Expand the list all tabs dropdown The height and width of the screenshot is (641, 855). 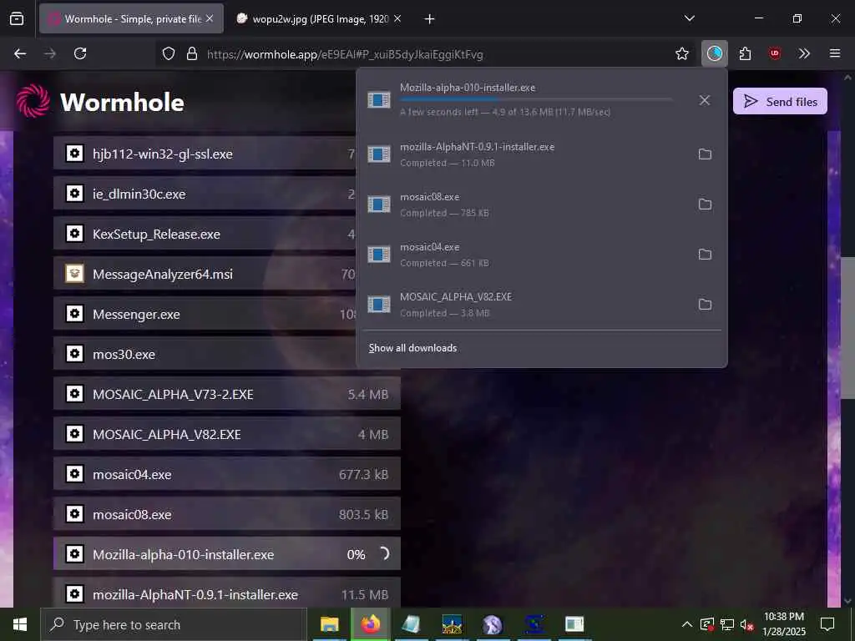(x=689, y=18)
